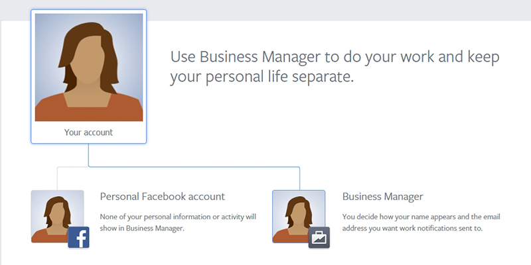Open the Personal Facebook account avatar thumbnail
The width and height of the screenshot is (531, 265).
click(57, 217)
